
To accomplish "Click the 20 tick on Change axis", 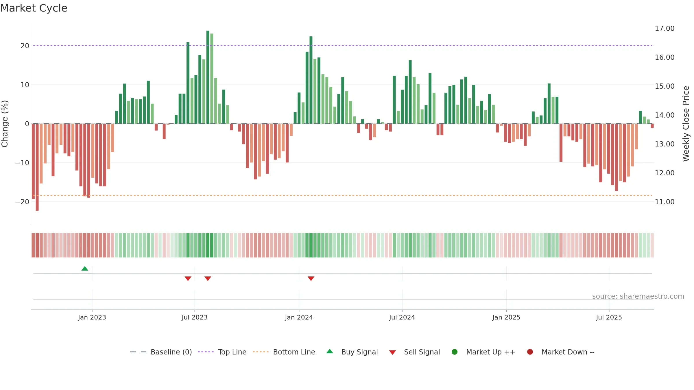I will point(25,46).
